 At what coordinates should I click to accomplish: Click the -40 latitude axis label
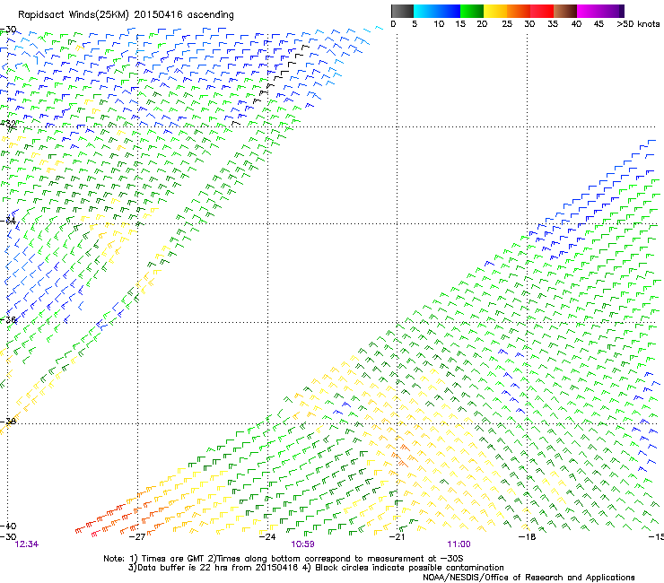[x=8, y=526]
